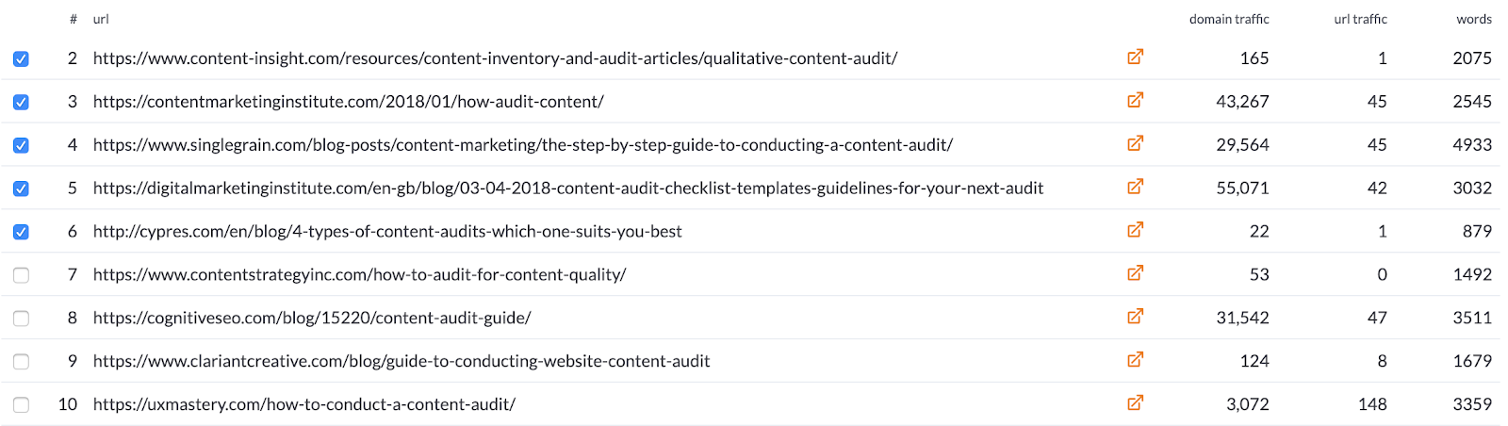Check the checkbox for row 7
The height and width of the screenshot is (426, 1508).
pyautogui.click(x=21, y=275)
